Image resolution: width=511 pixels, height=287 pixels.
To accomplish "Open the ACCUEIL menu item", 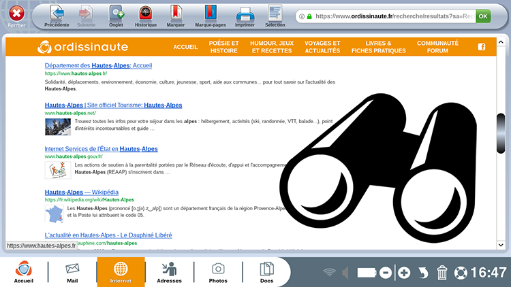I will [185, 47].
